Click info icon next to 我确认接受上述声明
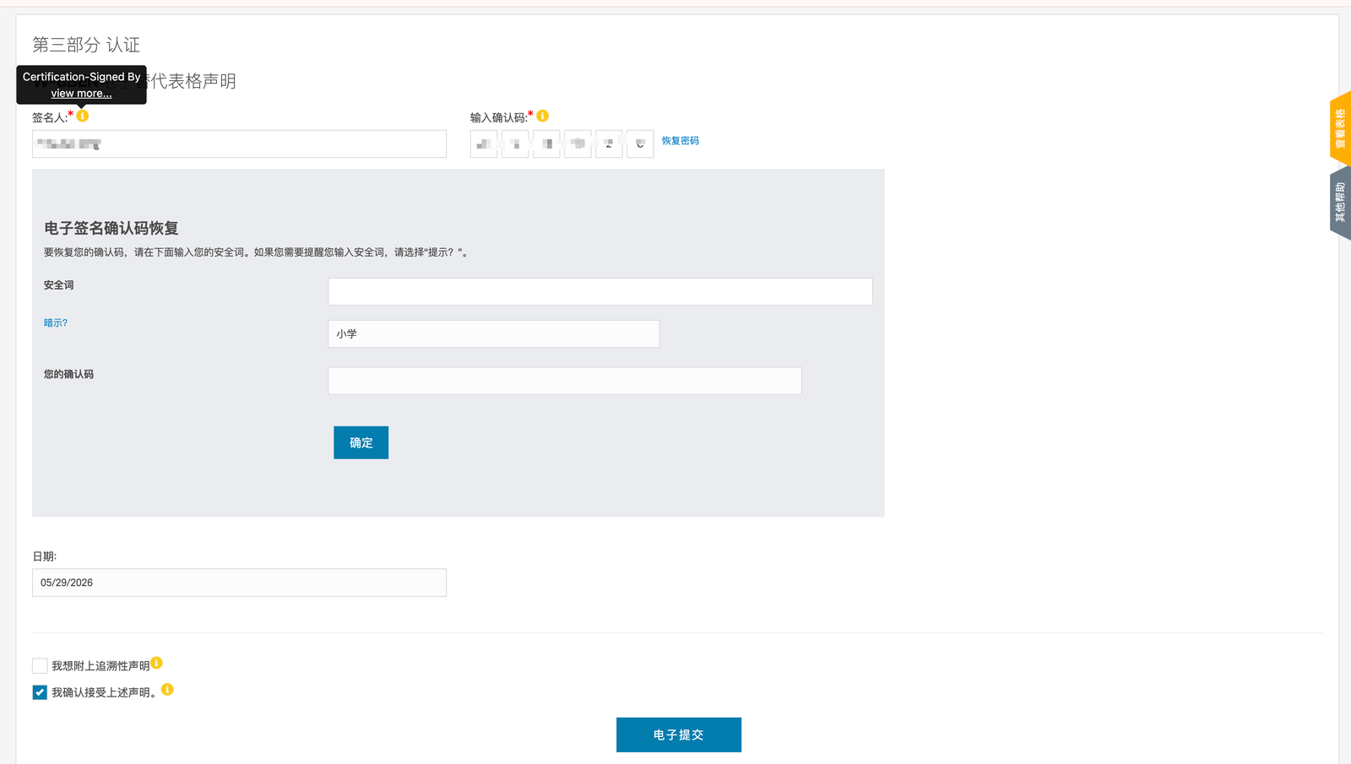Image resolution: width=1351 pixels, height=764 pixels. click(167, 689)
